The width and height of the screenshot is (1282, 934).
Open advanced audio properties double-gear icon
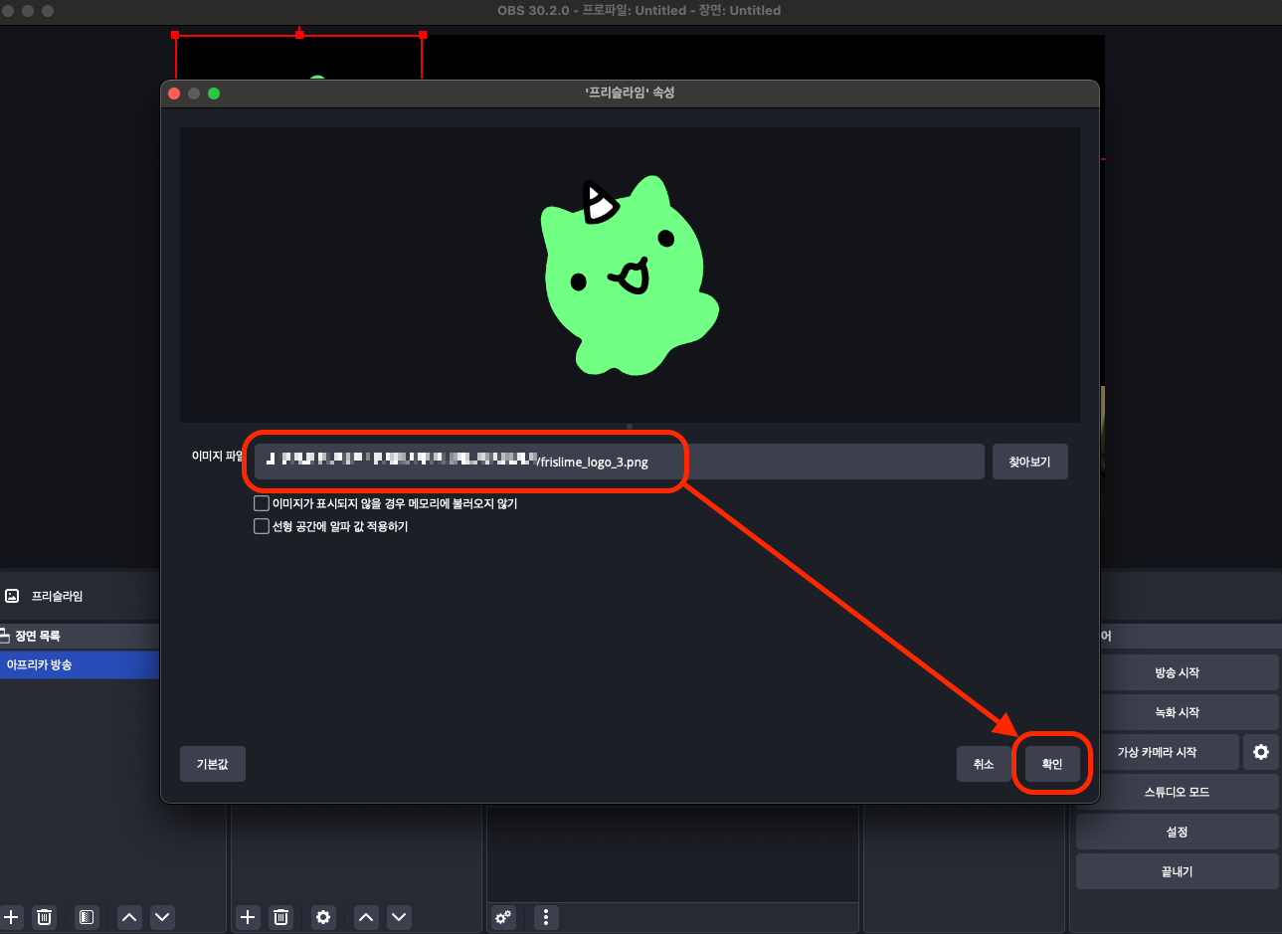(x=503, y=917)
